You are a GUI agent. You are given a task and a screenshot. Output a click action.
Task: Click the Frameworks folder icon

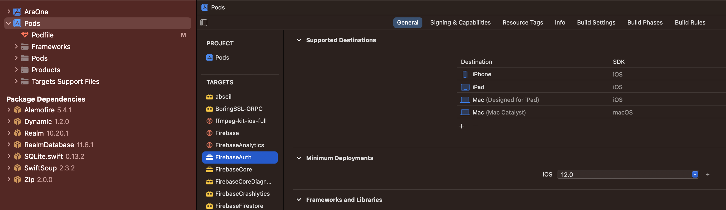25,46
